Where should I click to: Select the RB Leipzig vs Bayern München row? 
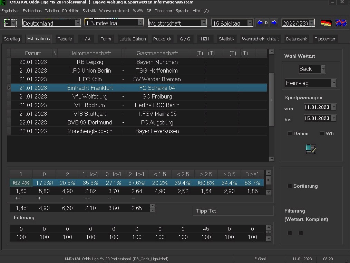(139, 62)
